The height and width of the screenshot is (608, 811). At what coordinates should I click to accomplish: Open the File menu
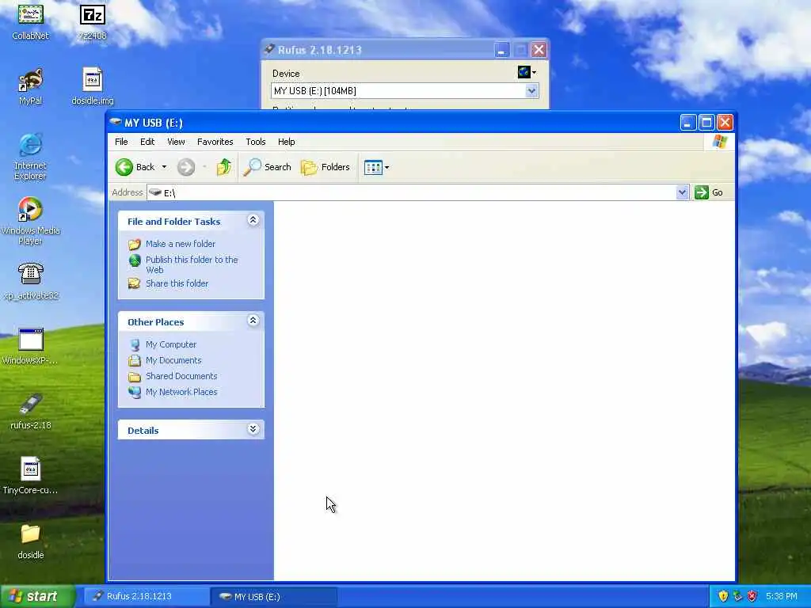click(121, 142)
